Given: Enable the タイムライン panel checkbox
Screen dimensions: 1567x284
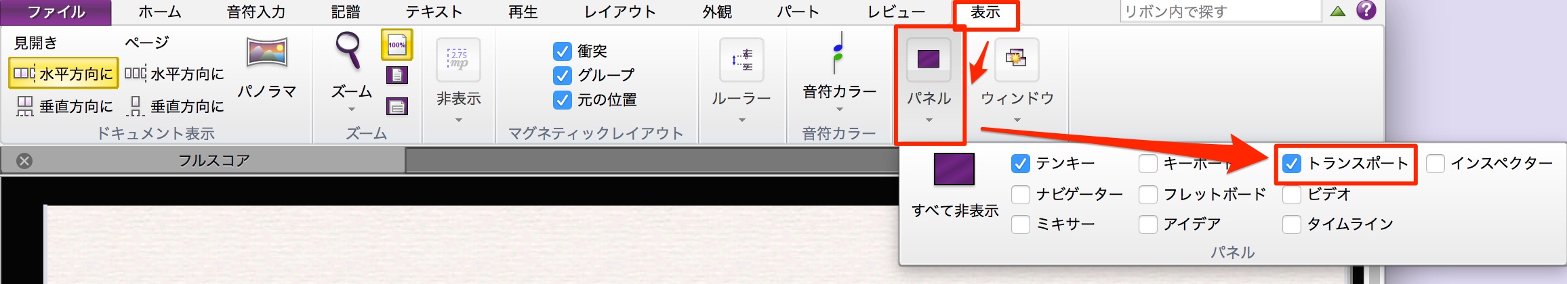Looking at the screenshot, I should 1291,224.
